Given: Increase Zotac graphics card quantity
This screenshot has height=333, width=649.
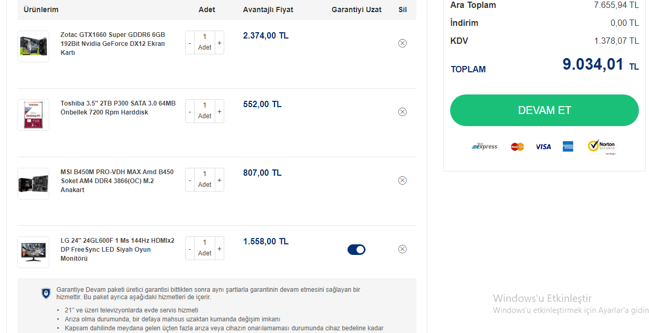Looking at the screenshot, I should pos(220,43).
